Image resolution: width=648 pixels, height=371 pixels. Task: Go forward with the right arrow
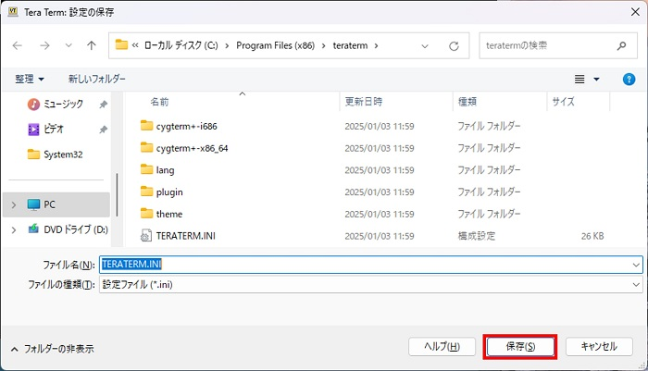(44, 45)
